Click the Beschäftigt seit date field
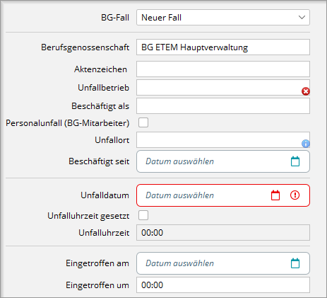Screen dimensions: 327x298 [223, 161]
